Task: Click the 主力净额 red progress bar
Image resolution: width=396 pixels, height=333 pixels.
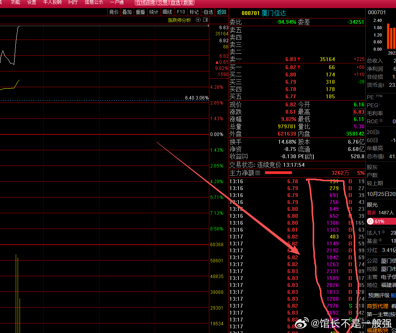Action: [278, 173]
